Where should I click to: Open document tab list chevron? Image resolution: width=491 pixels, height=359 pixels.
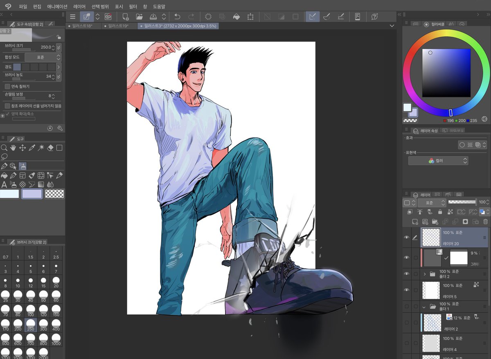[392, 26]
